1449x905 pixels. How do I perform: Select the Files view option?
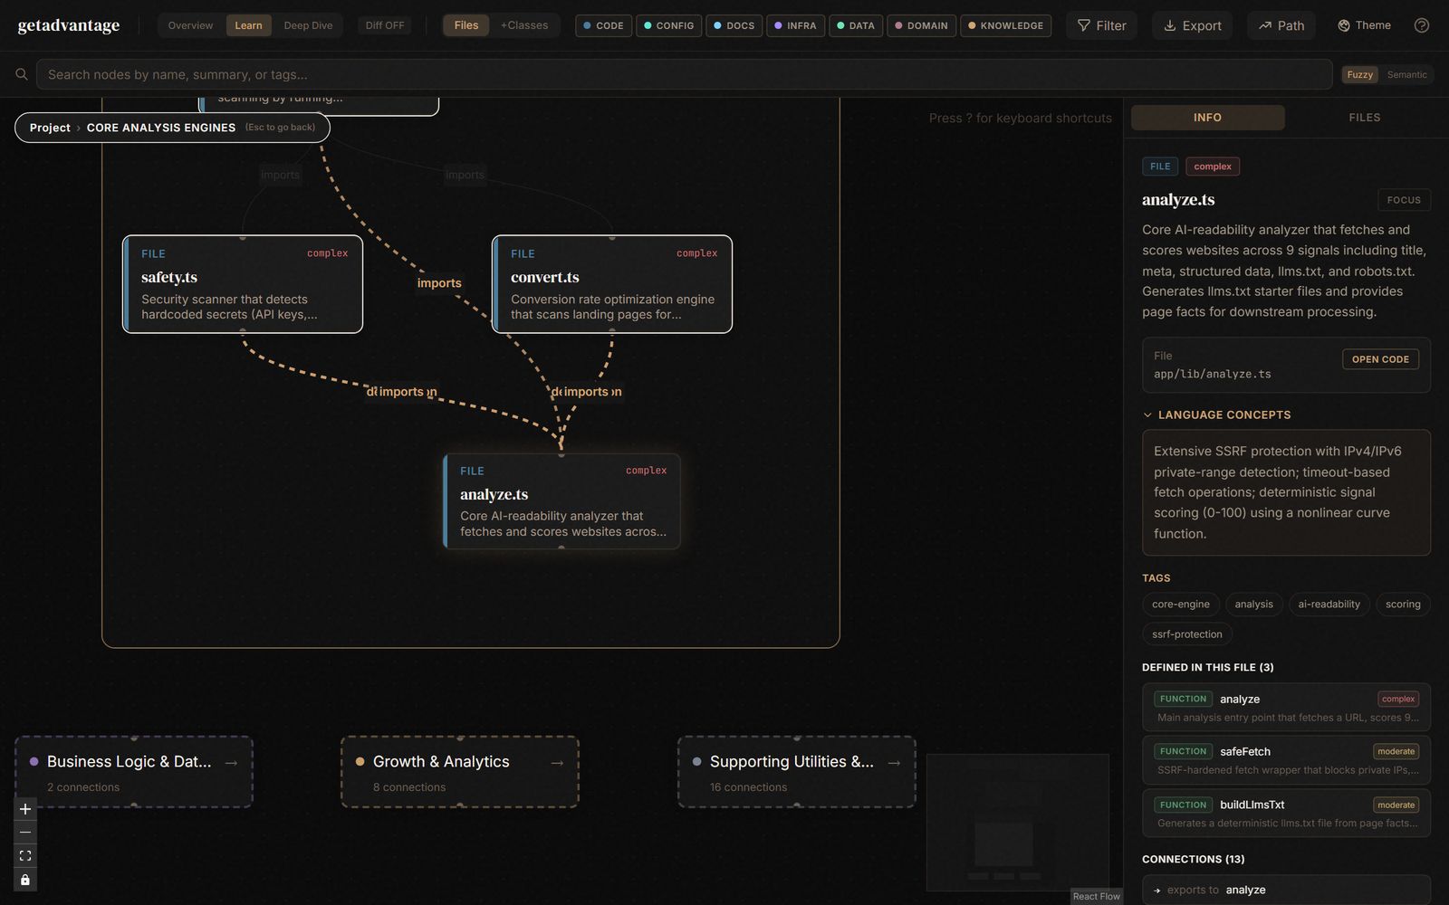click(466, 25)
